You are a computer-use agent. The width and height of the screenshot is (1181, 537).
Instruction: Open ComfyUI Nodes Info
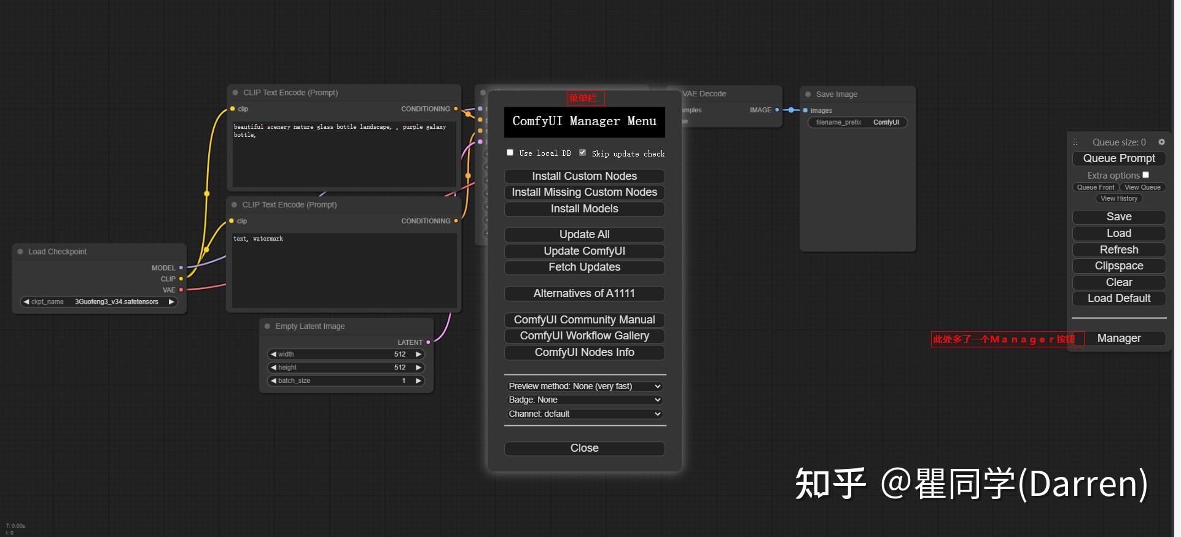pos(585,352)
